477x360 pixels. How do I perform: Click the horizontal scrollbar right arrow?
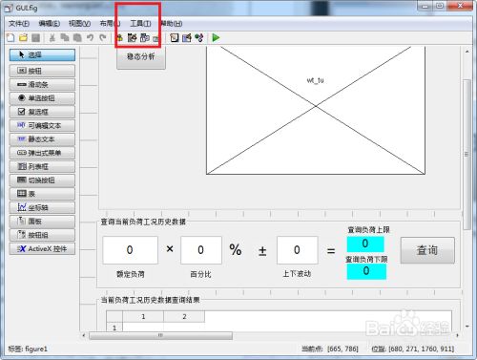[x=457, y=335]
